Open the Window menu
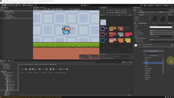The width and height of the screenshot is (174, 98). (27, 3)
